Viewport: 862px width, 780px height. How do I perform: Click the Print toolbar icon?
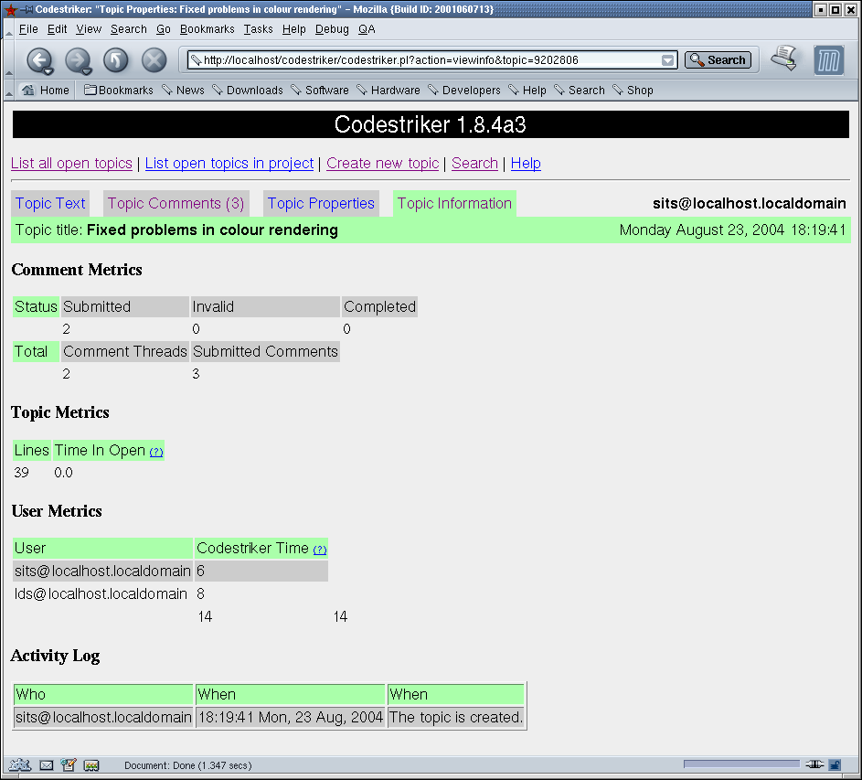pyautogui.click(x=783, y=59)
